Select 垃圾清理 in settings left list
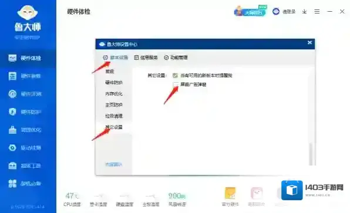The image size is (350, 213). click(x=114, y=116)
